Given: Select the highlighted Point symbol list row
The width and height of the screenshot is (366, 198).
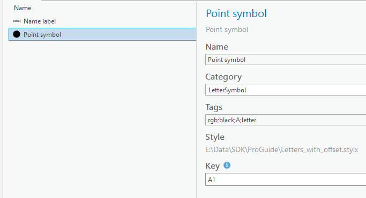Looking at the screenshot, I should [x=102, y=34].
